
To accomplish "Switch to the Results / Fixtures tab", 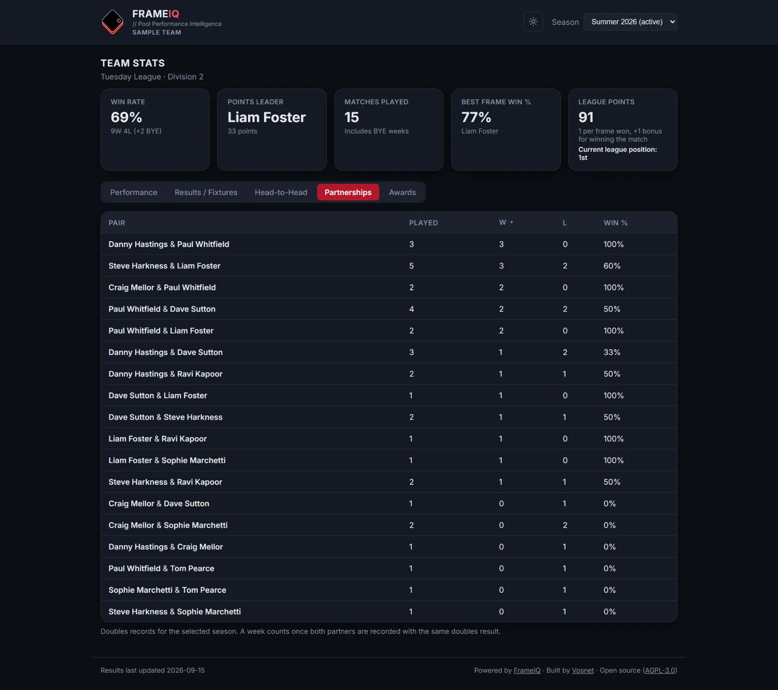I will point(206,192).
